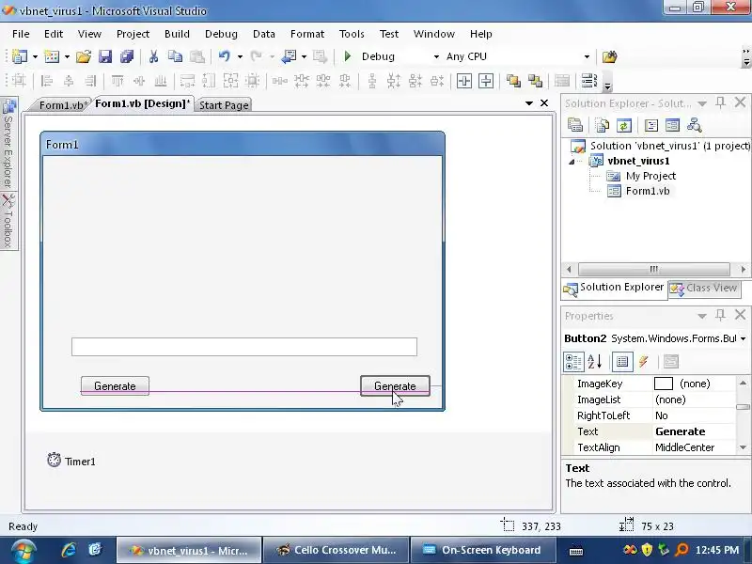Switch to the Start Page tab
The height and width of the screenshot is (564, 752).
point(224,104)
